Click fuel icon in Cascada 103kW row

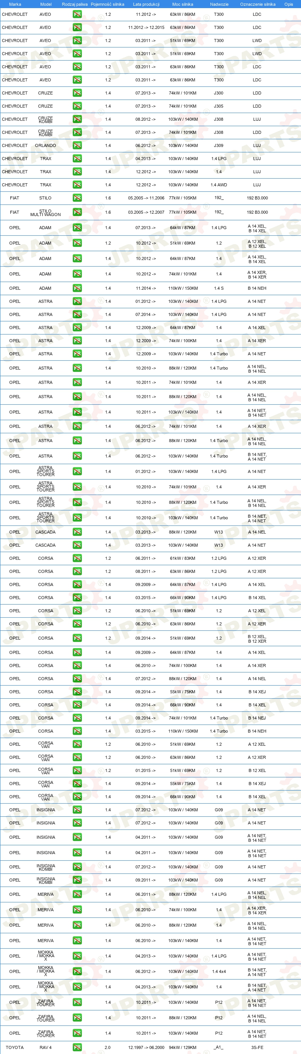(x=77, y=545)
